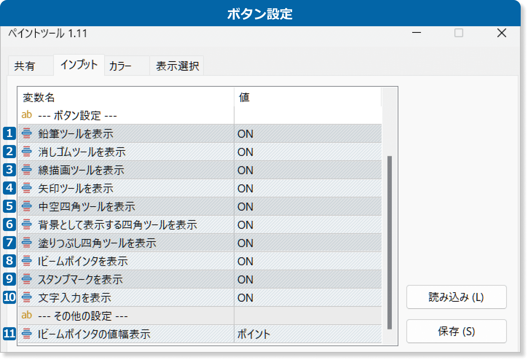Click the ab icon beside その他の設定 header
The width and height of the screenshot is (528, 360).
coord(27,316)
